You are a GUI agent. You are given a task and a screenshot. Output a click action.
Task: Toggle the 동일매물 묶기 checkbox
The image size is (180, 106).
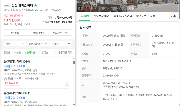[x=56, y=52]
